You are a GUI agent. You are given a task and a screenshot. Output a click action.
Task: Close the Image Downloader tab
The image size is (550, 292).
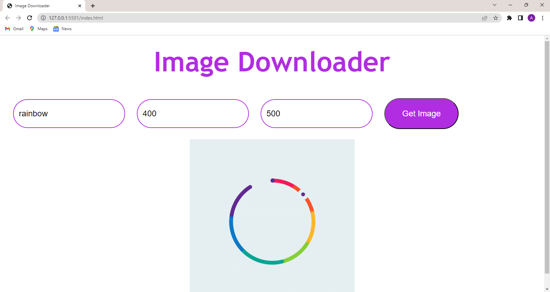(x=80, y=6)
